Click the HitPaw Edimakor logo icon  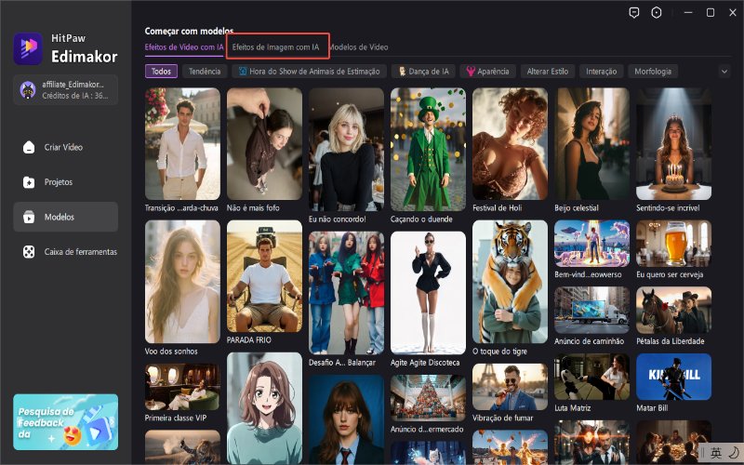[x=28, y=47]
